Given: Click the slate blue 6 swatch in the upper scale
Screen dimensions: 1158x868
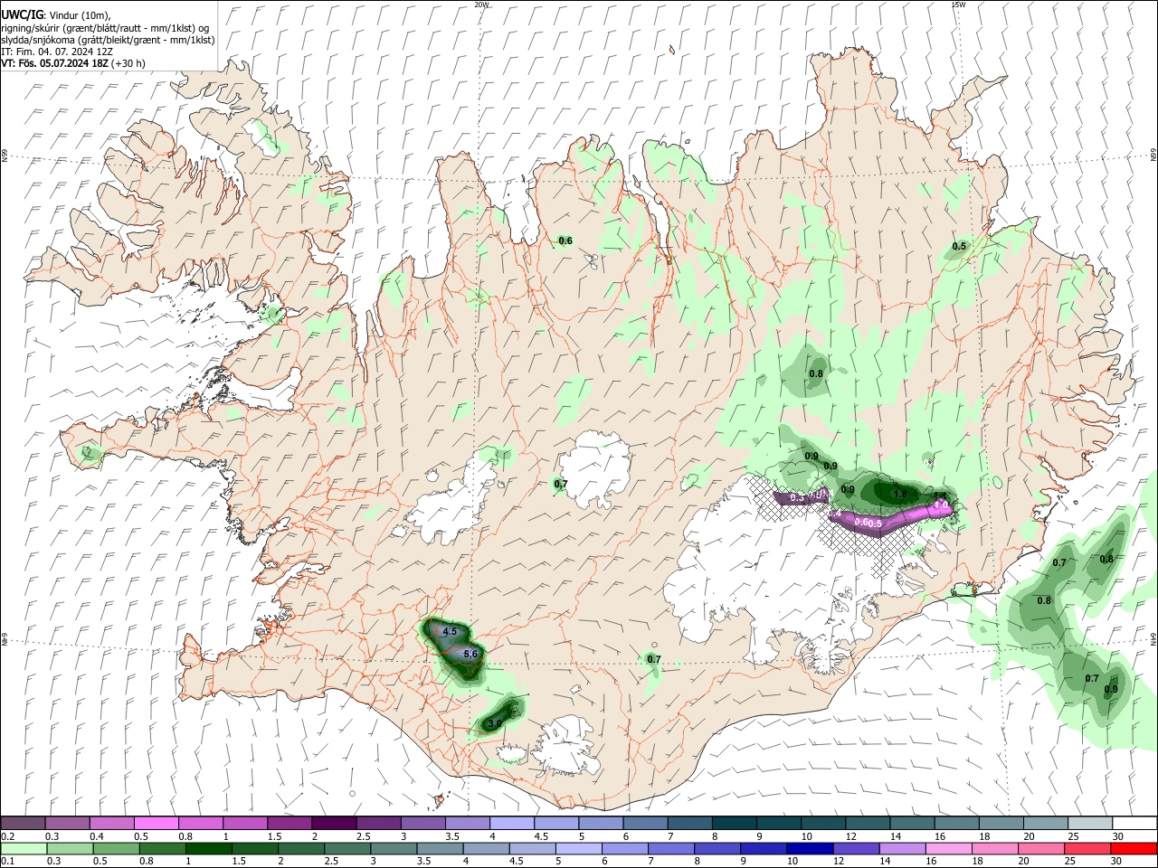Looking at the screenshot, I should [x=646, y=824].
